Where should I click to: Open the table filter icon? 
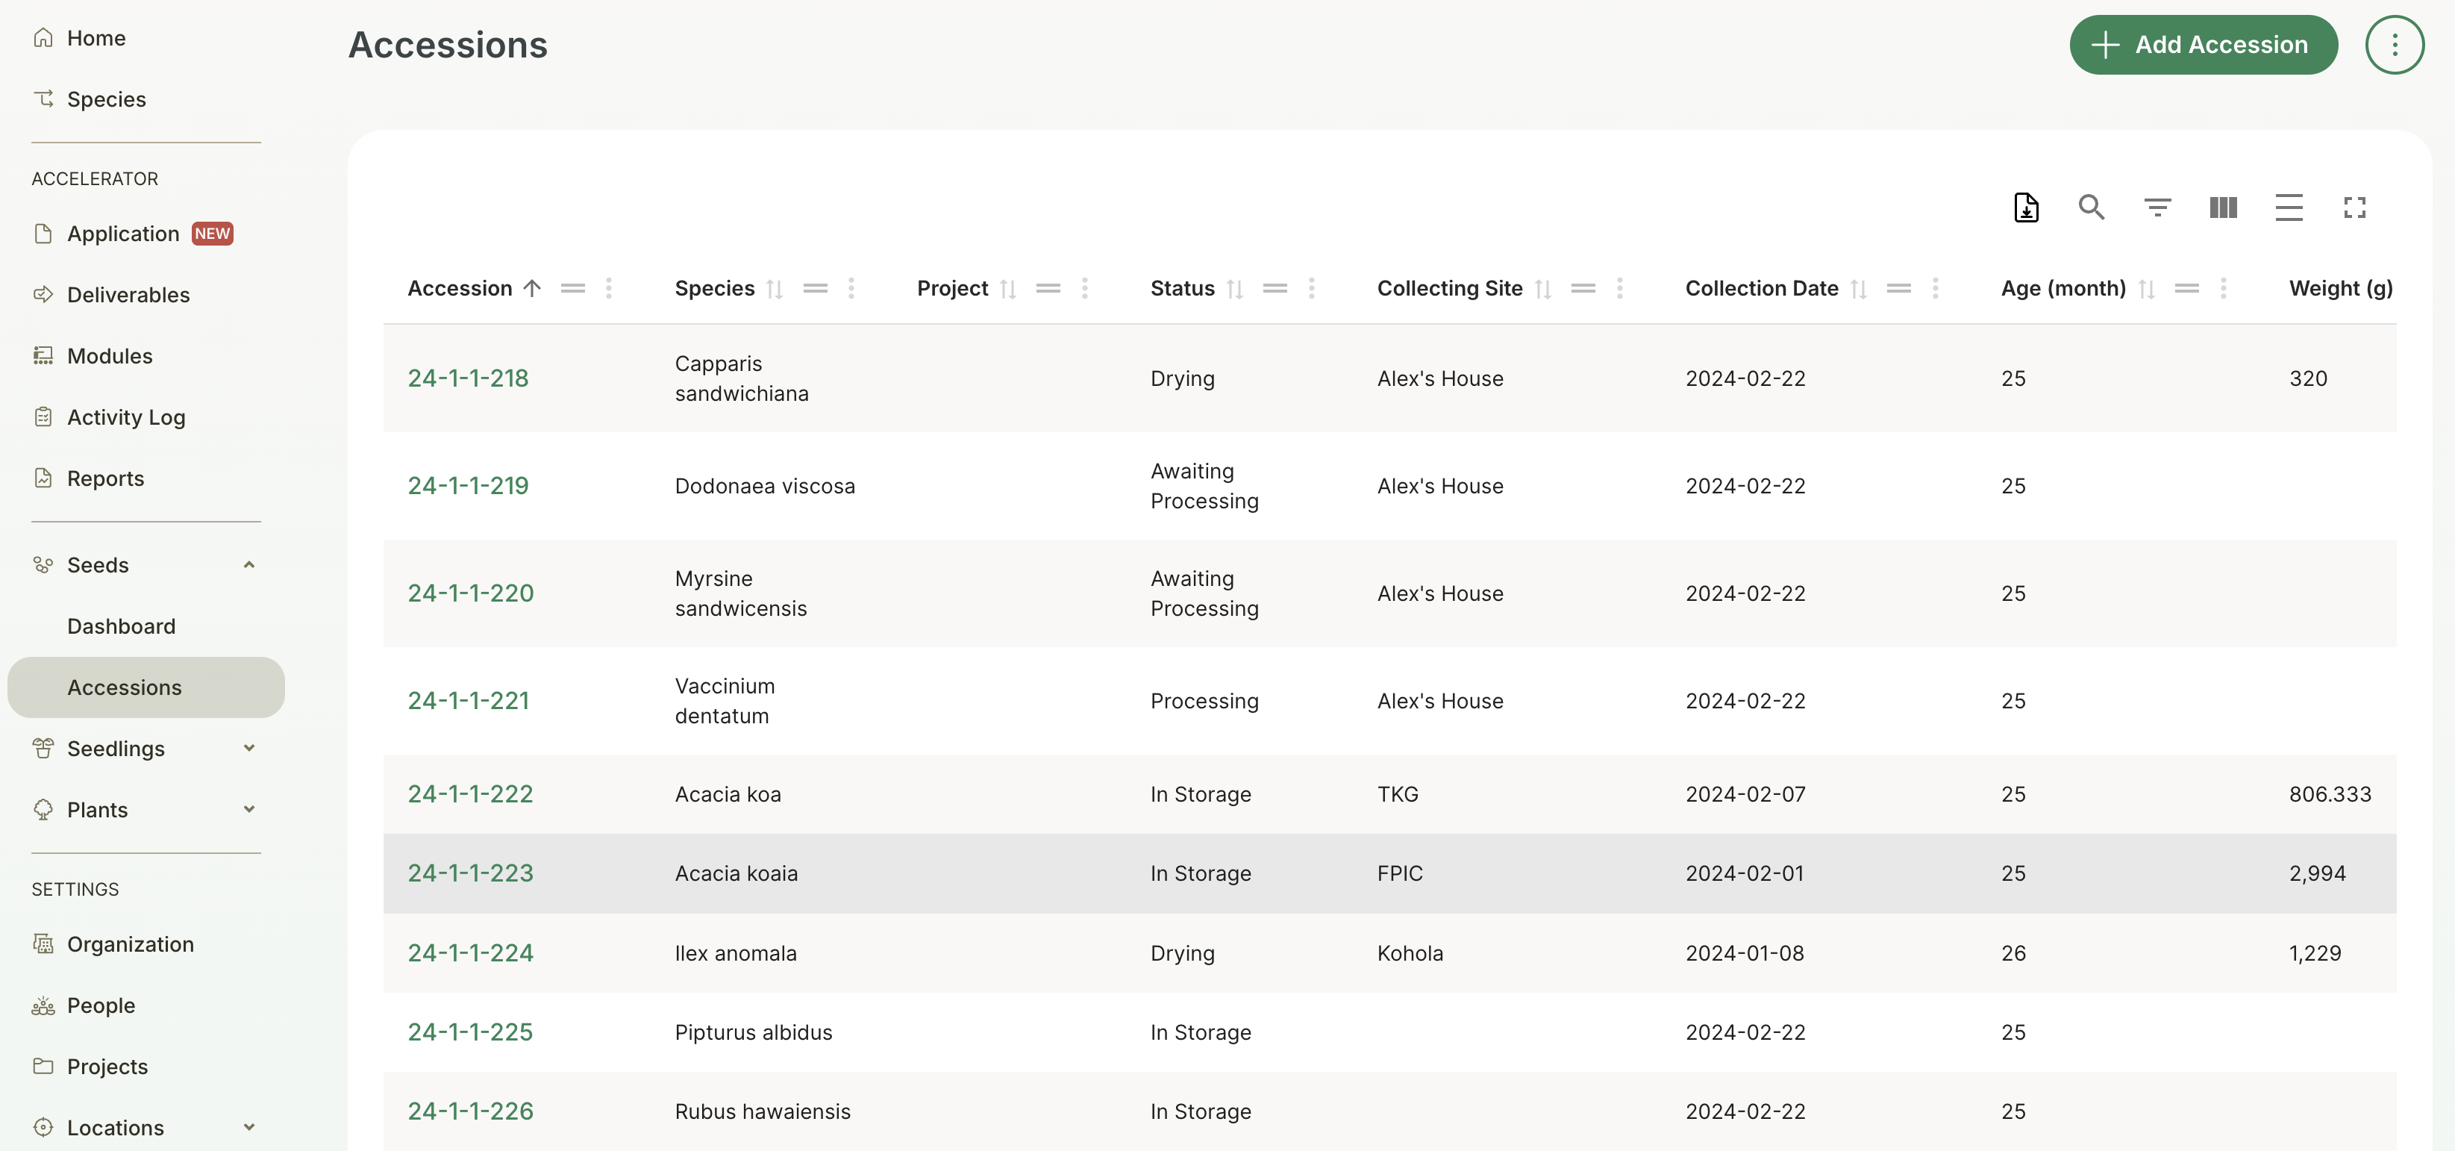[2157, 207]
